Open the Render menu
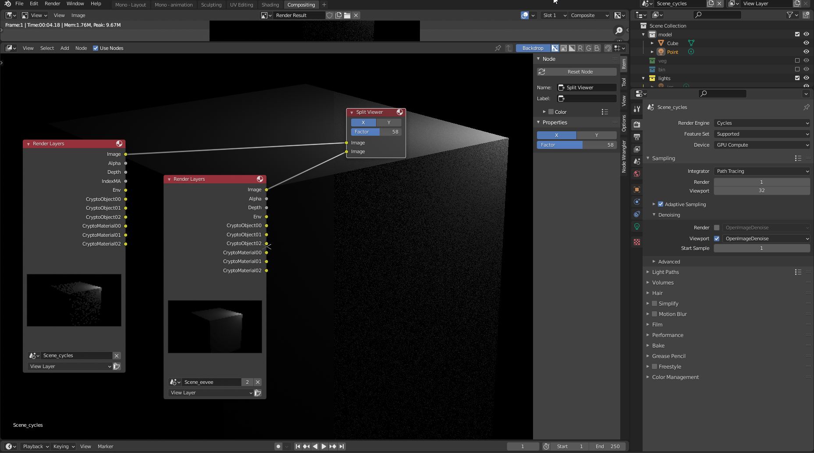Screen dimensions: 814x453 click(52, 4)
